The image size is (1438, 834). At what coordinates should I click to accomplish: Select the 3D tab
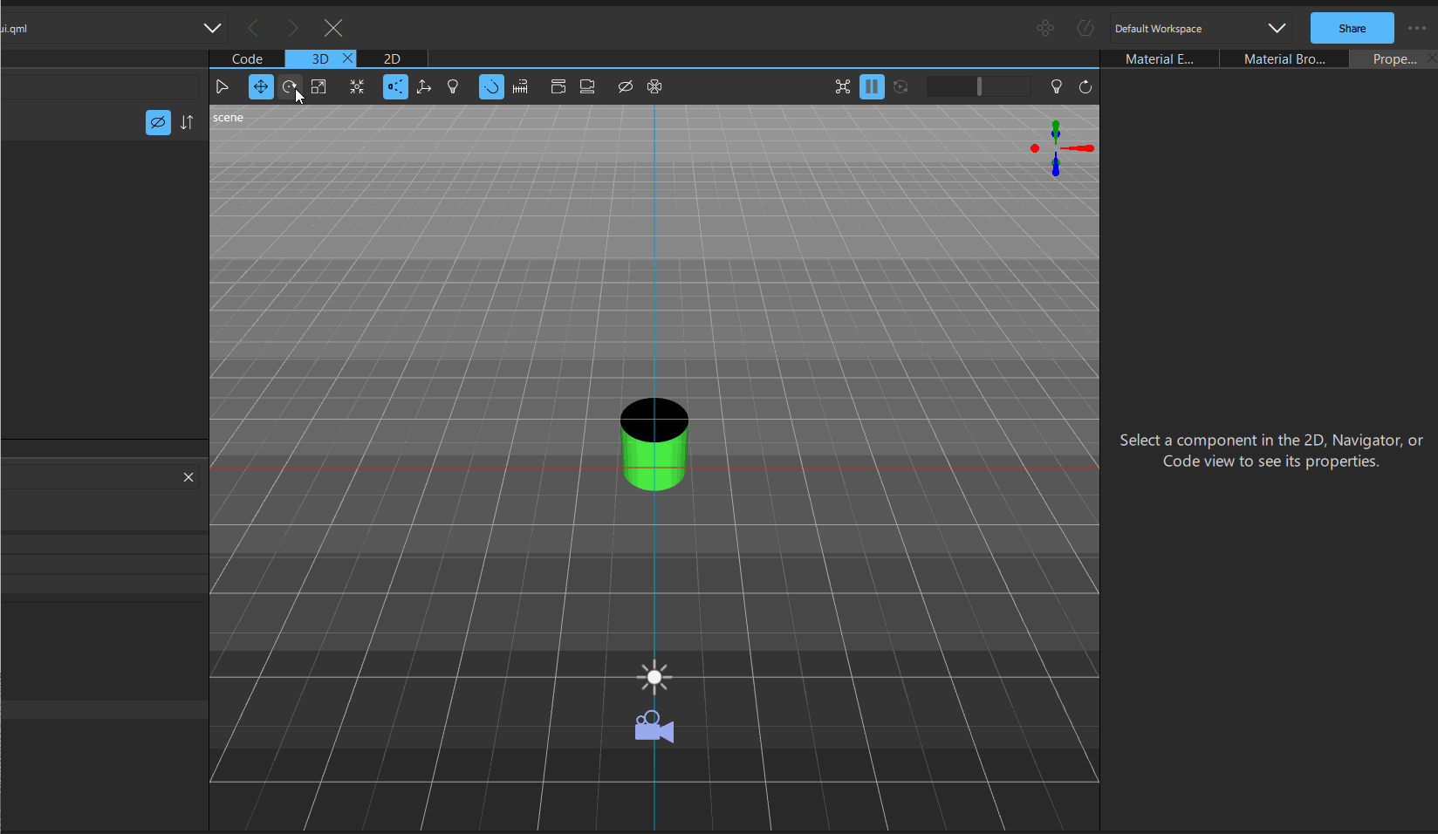pos(320,58)
